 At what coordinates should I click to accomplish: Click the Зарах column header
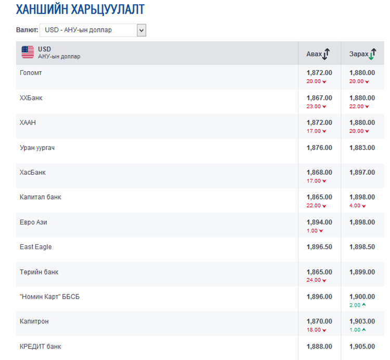358,54
